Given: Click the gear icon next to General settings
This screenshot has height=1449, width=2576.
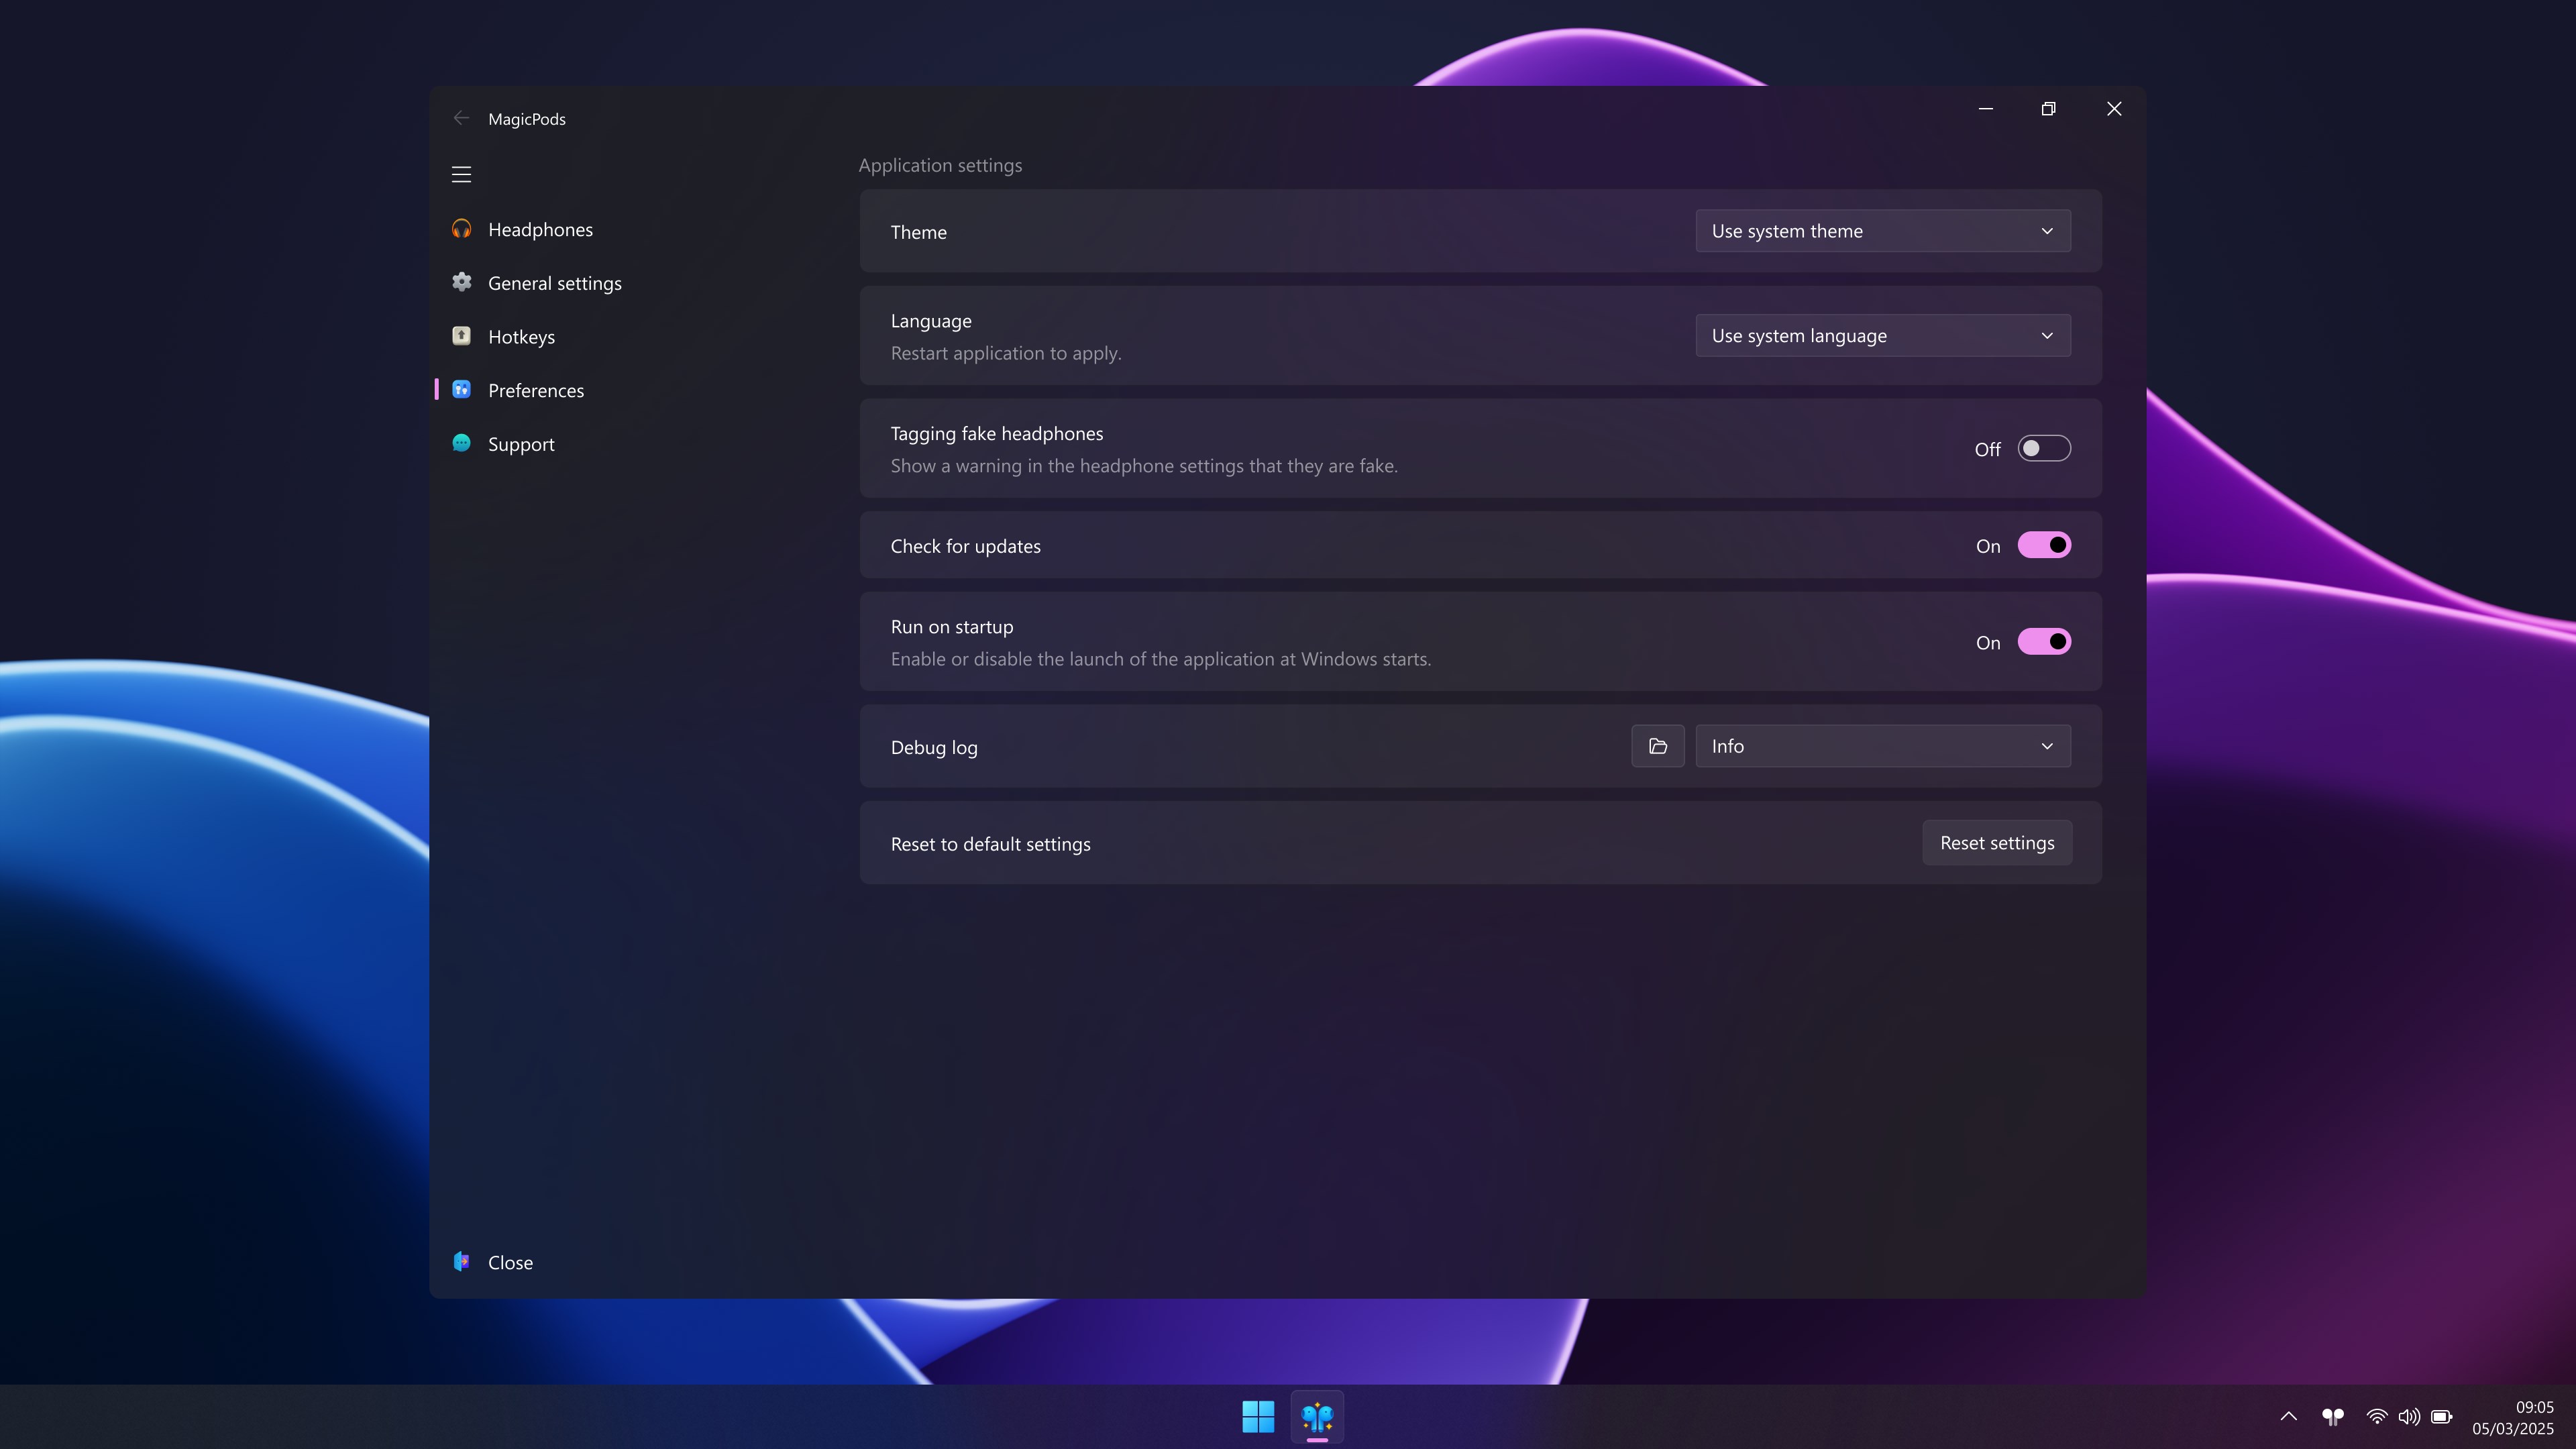Looking at the screenshot, I should tap(461, 282).
